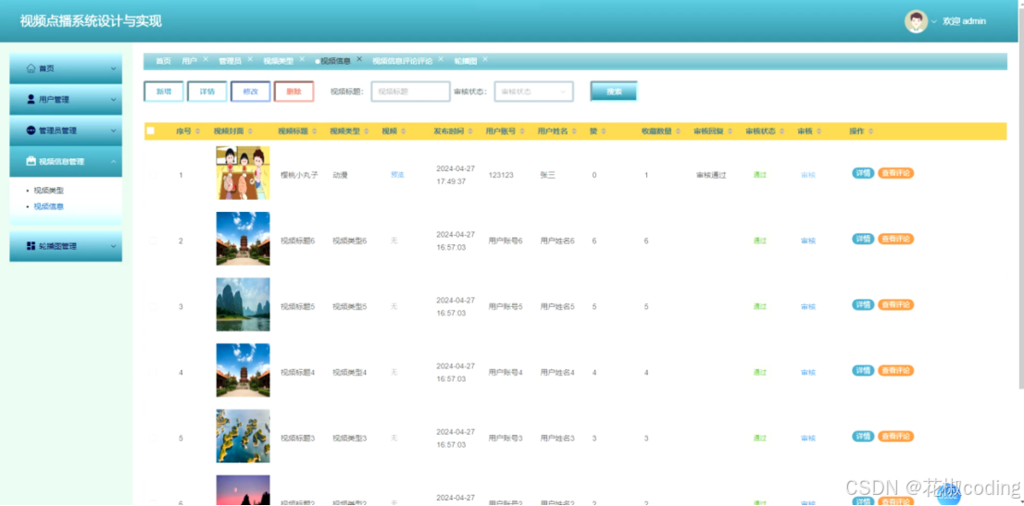Click the red 删除 button
The height and width of the screenshot is (506, 1024).
[293, 92]
